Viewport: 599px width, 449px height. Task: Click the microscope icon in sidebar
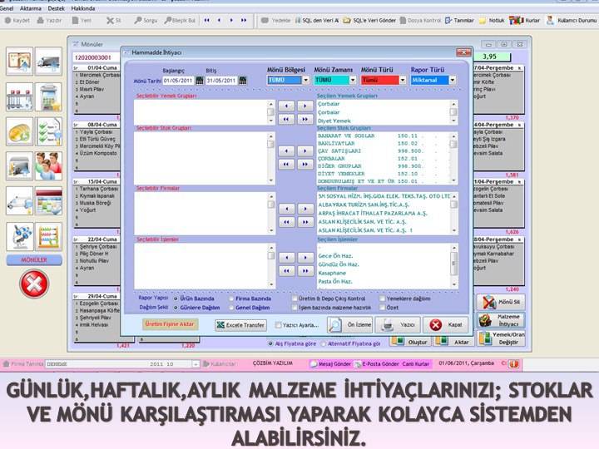20,235
